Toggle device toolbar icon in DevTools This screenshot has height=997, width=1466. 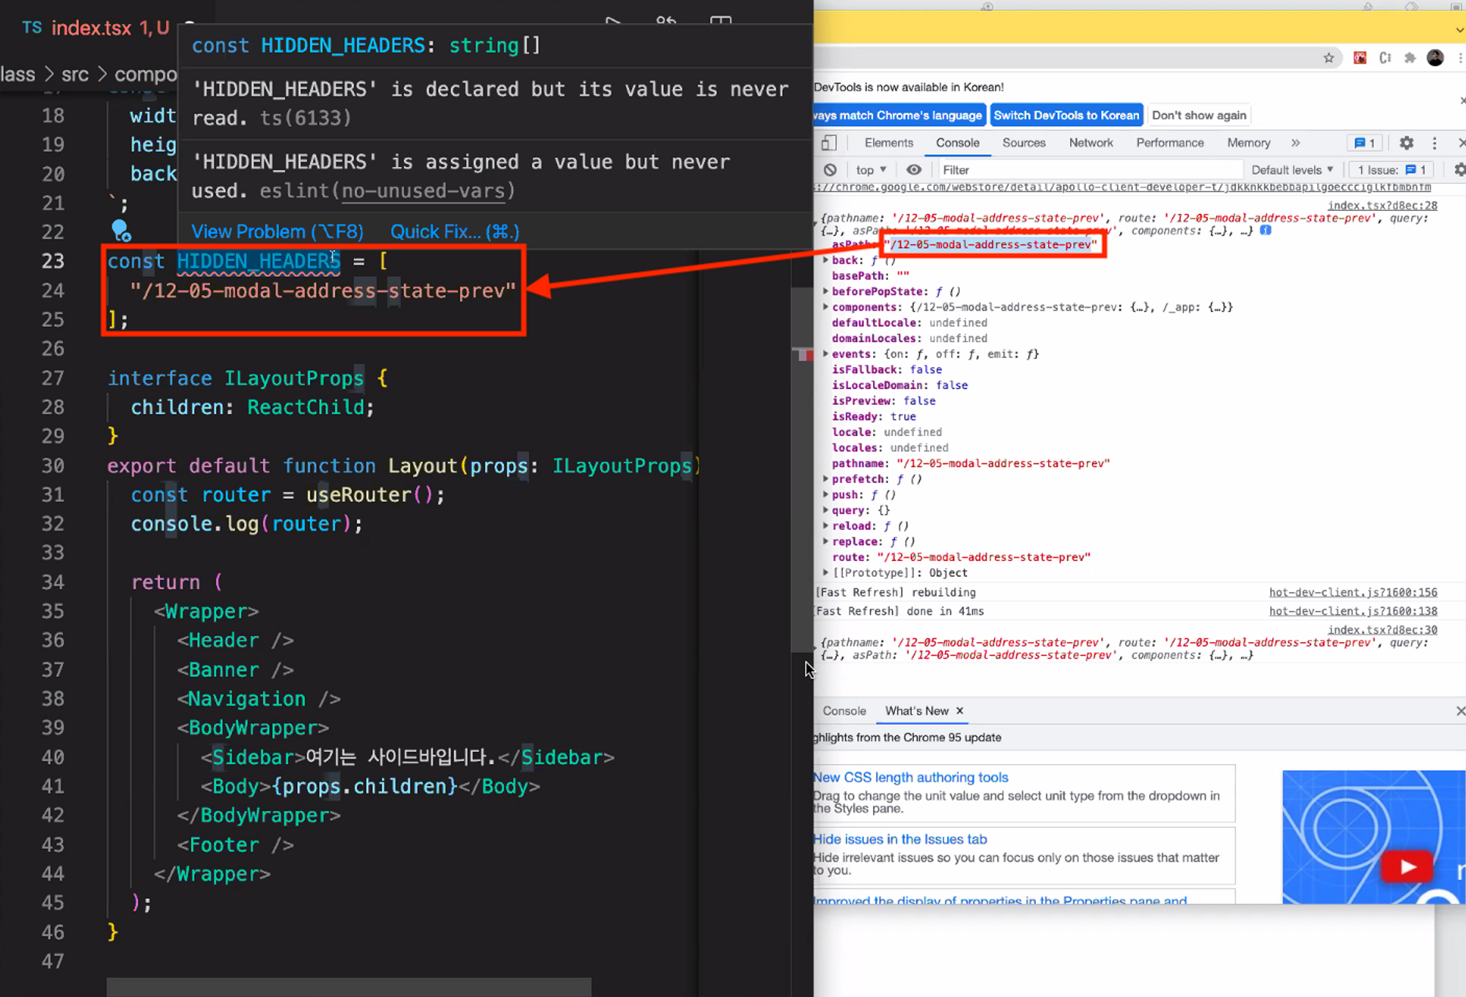(829, 143)
